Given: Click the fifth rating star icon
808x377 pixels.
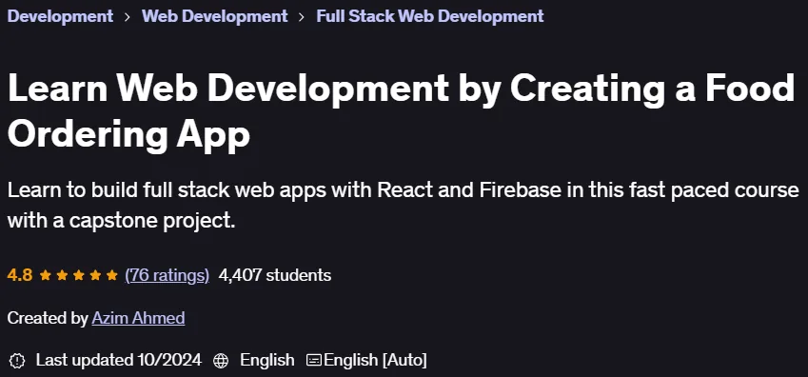Looking at the screenshot, I should (111, 275).
